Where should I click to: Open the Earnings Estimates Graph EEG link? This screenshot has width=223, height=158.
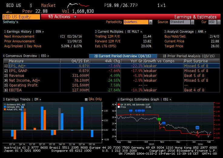click(144, 99)
